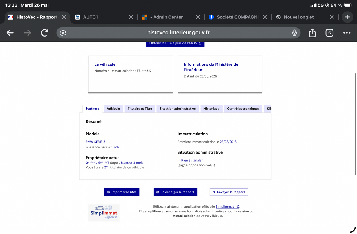The width and height of the screenshot is (357, 234).
Task: Click Envoyer le rapport button
Action: pos(229,192)
